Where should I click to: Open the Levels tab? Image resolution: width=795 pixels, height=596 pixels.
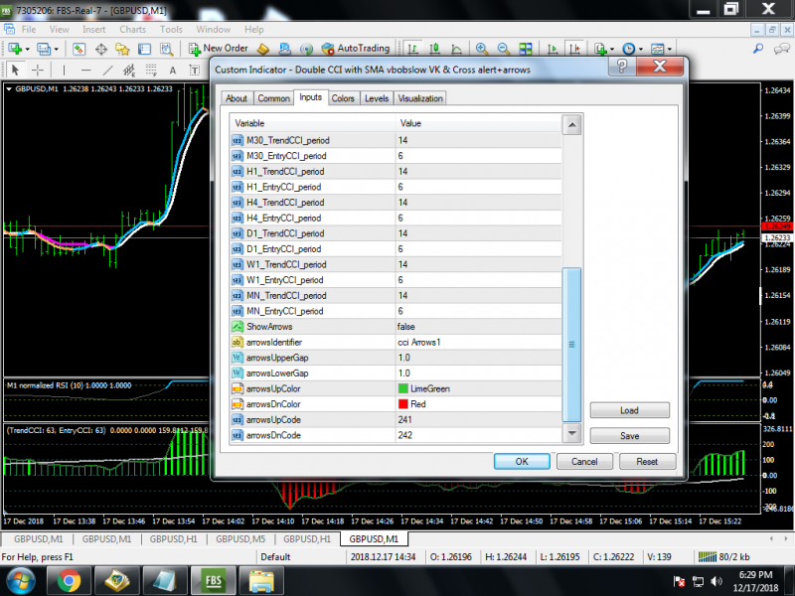click(x=377, y=98)
